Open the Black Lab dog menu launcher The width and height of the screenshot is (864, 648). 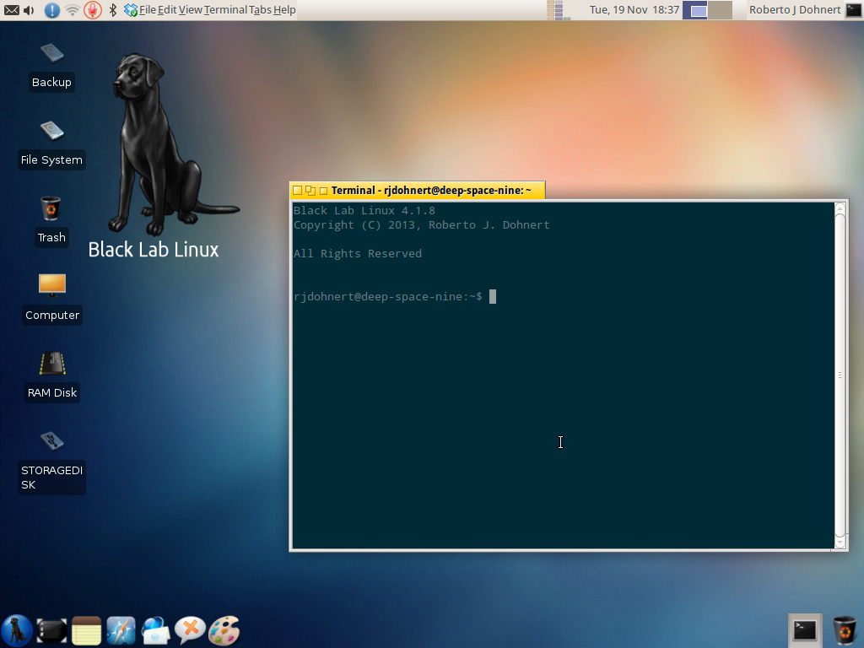(x=16, y=630)
